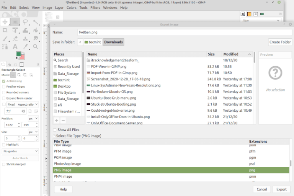Select the Rectangle Select tool
Screen dimensions: 294x196
pyautogui.click(x=15, y=22)
